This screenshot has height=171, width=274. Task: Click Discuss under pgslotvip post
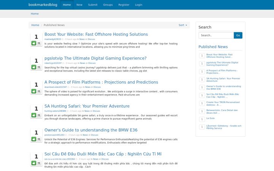92,63
